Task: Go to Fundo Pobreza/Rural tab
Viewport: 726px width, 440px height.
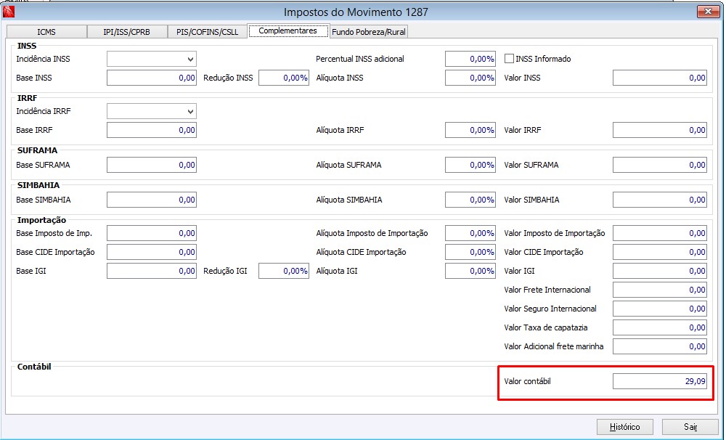Action: (369, 31)
